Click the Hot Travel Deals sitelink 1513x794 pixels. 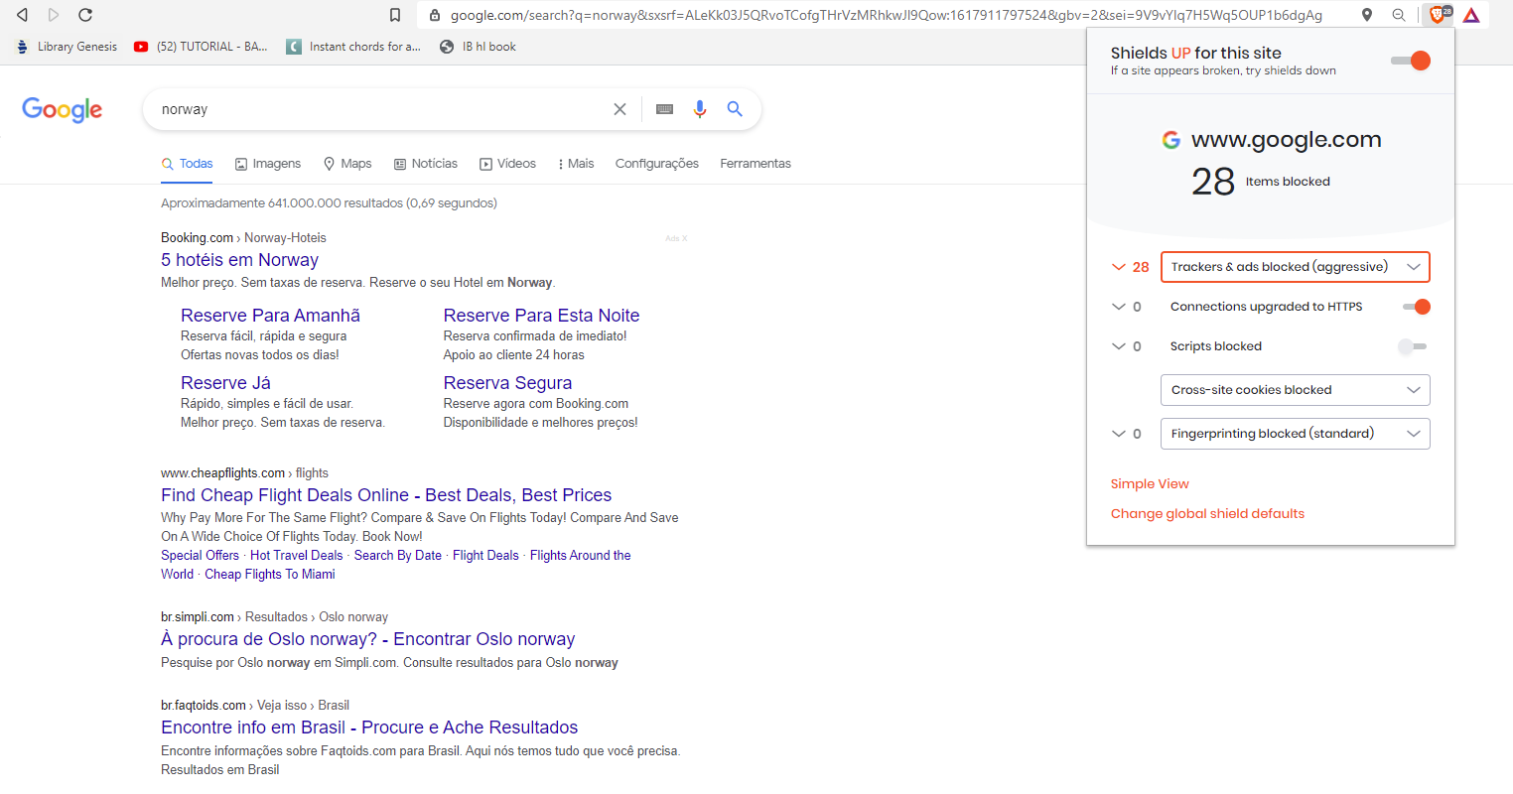pyautogui.click(x=296, y=556)
